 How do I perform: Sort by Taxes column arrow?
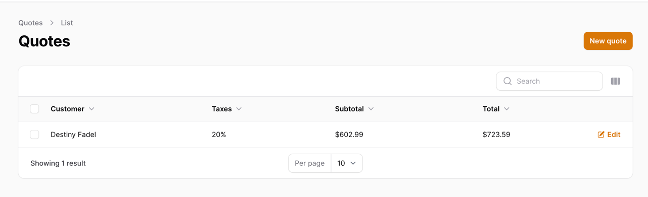(x=239, y=109)
